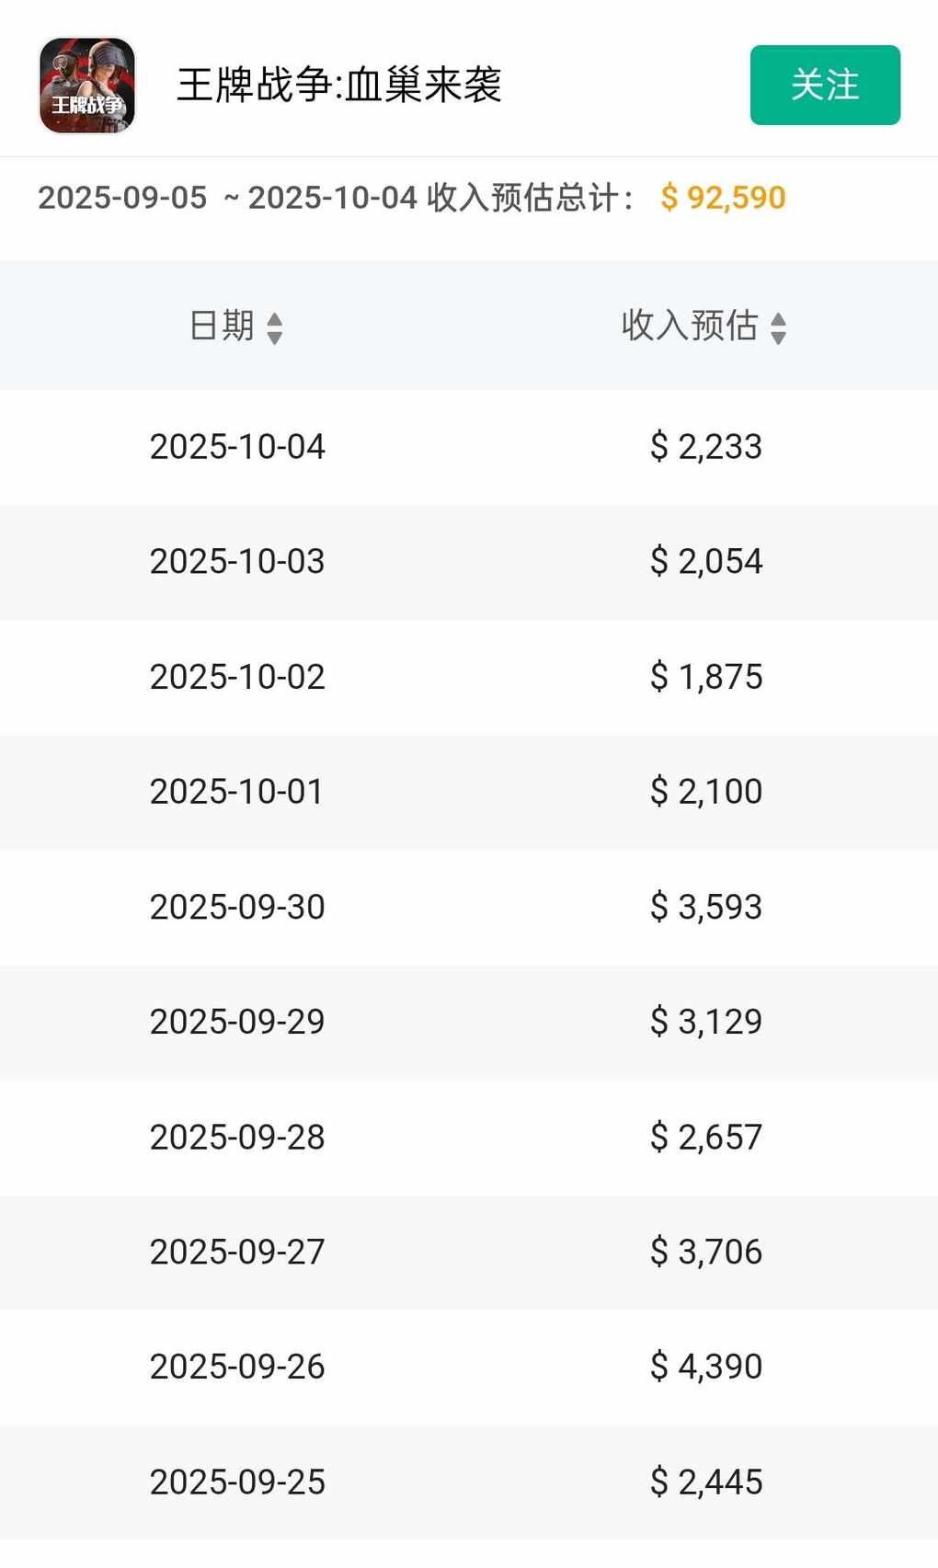Viewport: 938px width, 1568px height.
Task: Select the 2025-09-25 date row
Action: (x=237, y=1482)
